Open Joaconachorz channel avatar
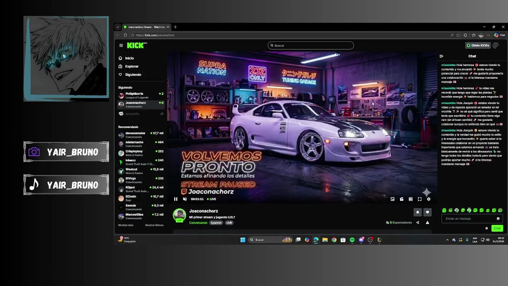508x286 pixels. [x=179, y=215]
